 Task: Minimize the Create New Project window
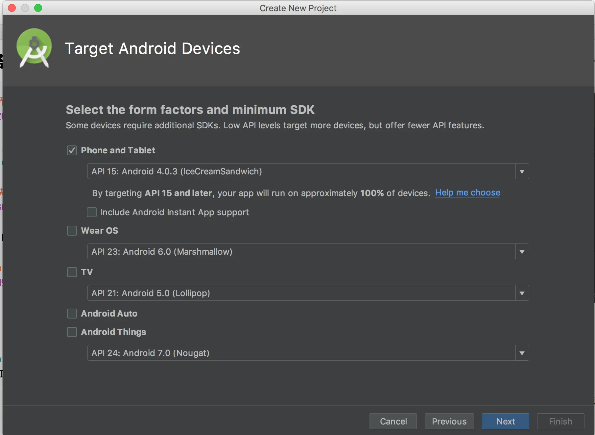pyautogui.click(x=25, y=8)
